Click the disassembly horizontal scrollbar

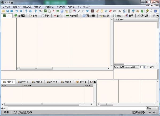[x=64, y=68]
